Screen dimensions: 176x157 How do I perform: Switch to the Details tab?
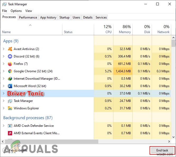[88, 17]
